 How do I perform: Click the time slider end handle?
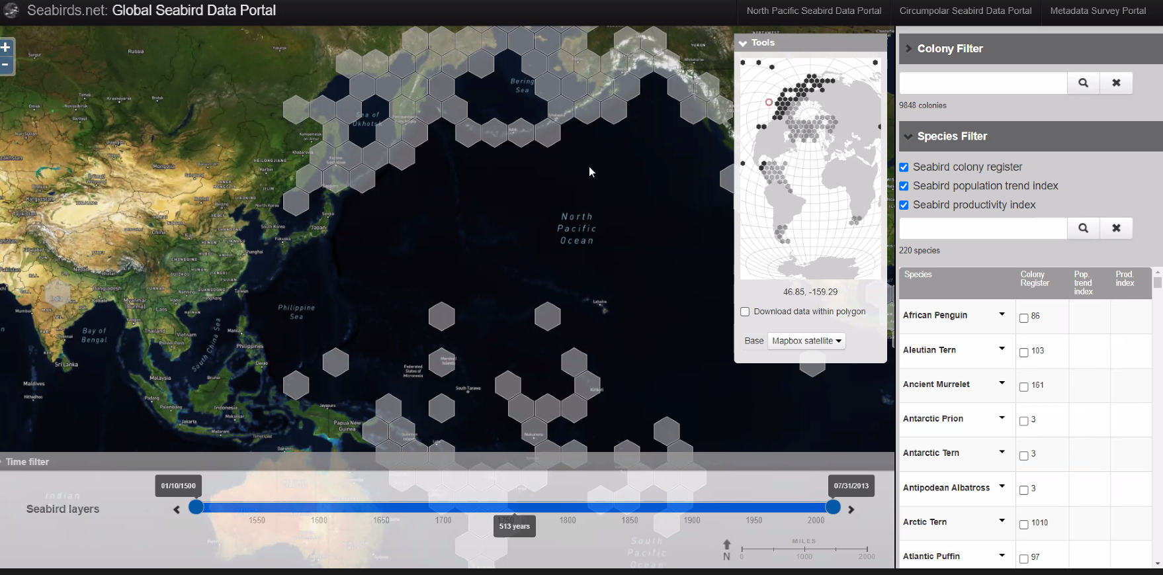click(x=833, y=507)
